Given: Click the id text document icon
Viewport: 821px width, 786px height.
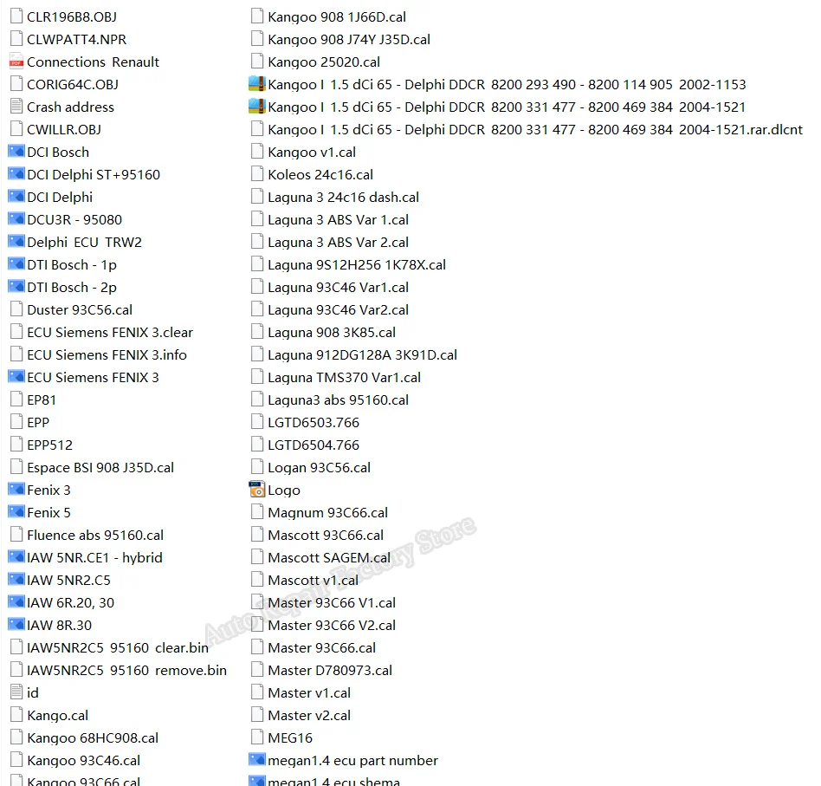Looking at the screenshot, I should tap(16, 692).
